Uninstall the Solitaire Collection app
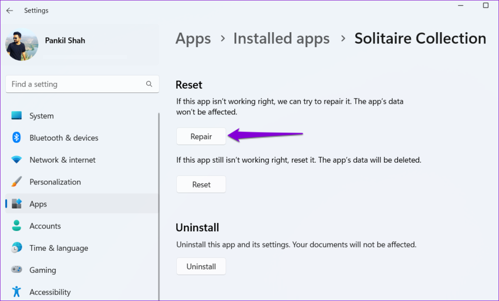The width and height of the screenshot is (499, 301). [x=201, y=266]
